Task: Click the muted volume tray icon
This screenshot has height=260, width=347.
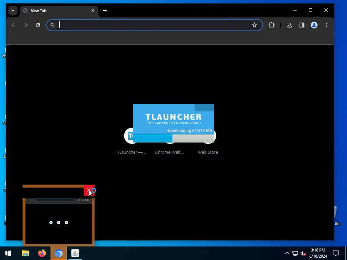Action: tap(303, 253)
